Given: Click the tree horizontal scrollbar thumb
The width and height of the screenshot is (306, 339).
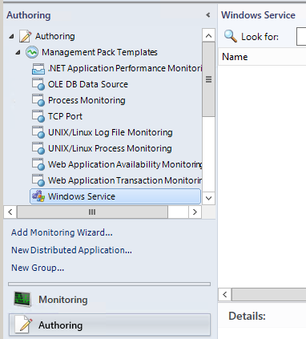Looking at the screenshot, I should (92, 212).
